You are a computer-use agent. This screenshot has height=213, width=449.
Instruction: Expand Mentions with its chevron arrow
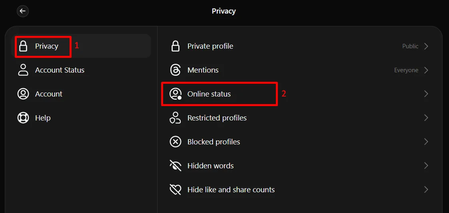[426, 70]
